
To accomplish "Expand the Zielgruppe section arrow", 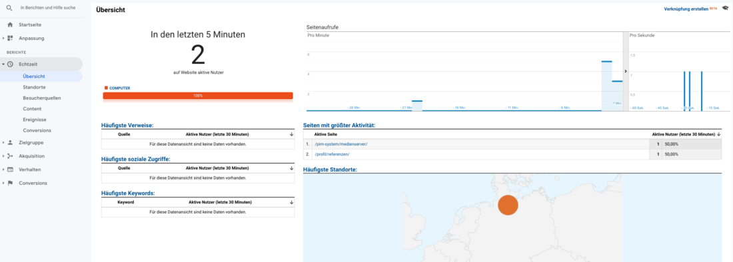I will click(3, 143).
